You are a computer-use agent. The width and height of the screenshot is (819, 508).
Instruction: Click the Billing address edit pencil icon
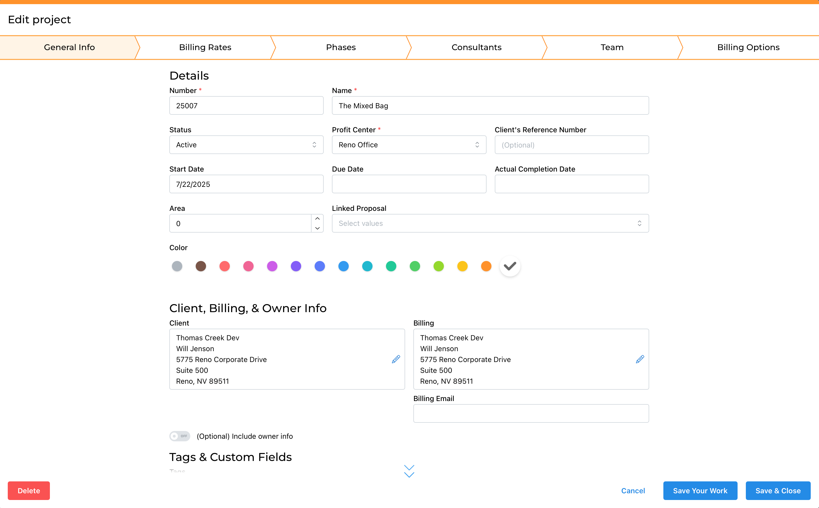[x=640, y=359]
